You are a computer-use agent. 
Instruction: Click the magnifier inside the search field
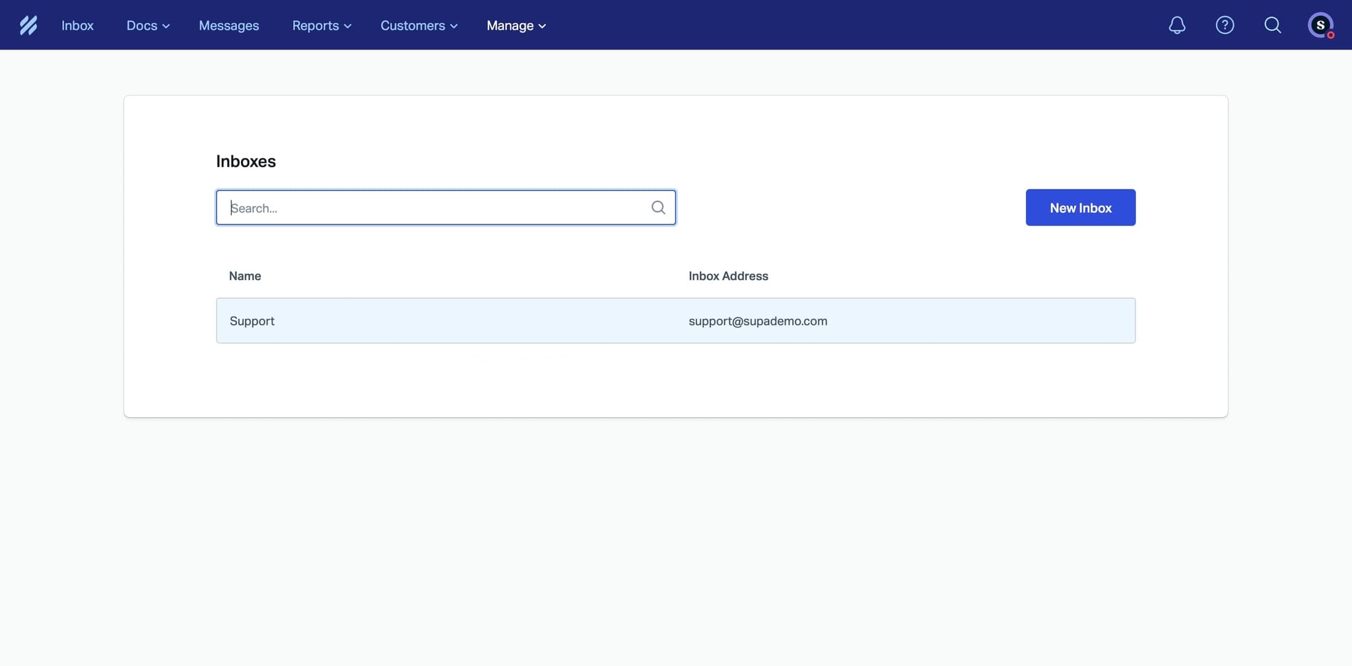coord(658,207)
